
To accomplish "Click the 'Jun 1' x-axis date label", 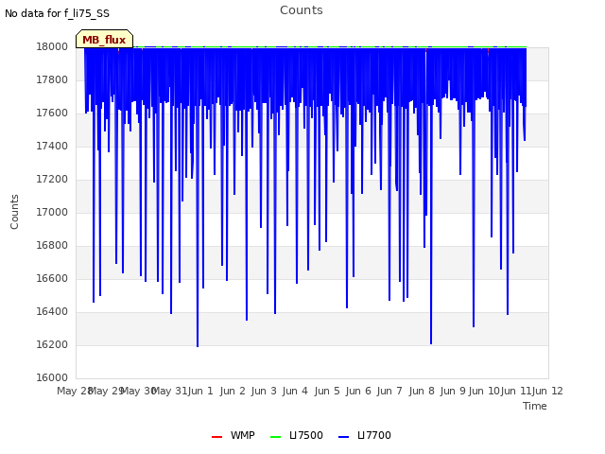I will 201,391.
